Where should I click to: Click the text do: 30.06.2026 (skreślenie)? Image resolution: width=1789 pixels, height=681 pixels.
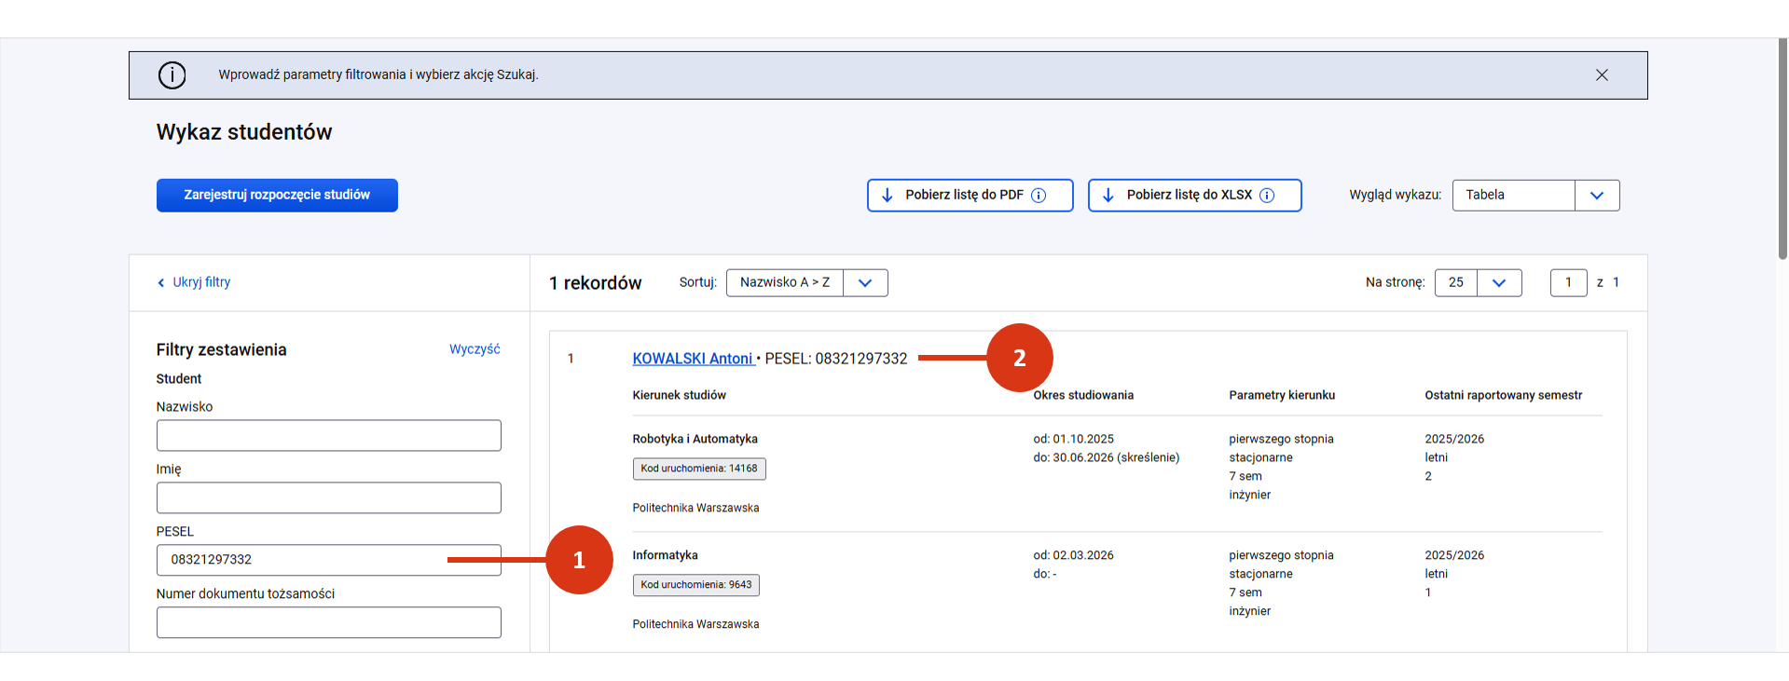tap(1106, 457)
